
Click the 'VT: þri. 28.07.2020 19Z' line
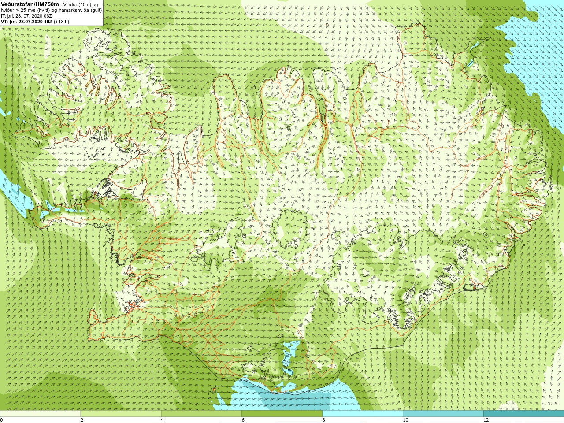[35, 22]
